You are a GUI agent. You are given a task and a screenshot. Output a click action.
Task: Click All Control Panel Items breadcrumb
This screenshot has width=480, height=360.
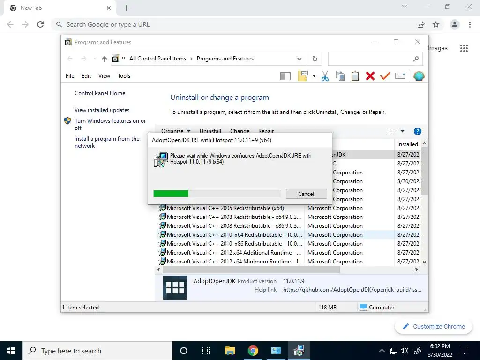[x=157, y=59]
